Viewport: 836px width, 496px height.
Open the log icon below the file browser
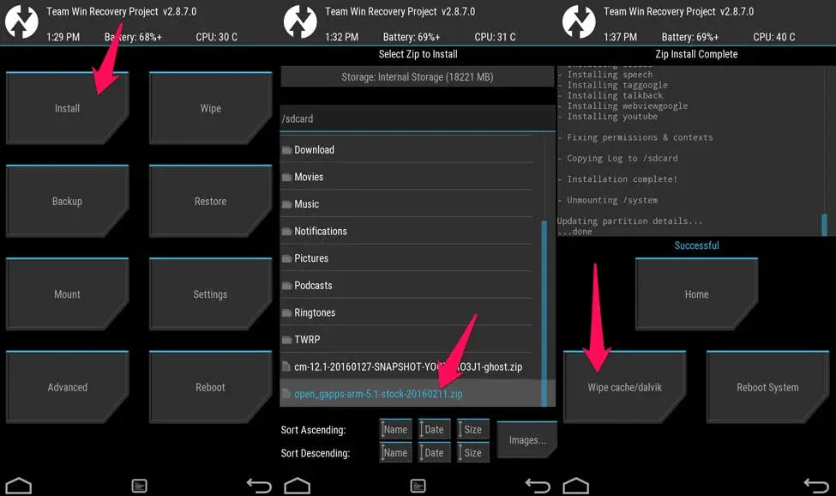[x=418, y=486]
